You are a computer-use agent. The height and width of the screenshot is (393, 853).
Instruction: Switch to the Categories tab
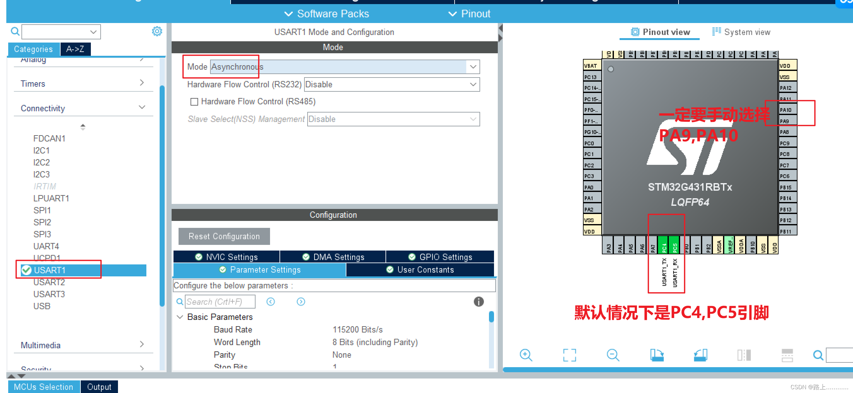click(x=34, y=49)
